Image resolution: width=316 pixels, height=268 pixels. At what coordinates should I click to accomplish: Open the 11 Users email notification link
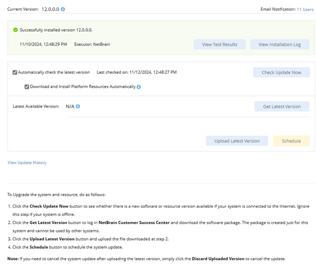pos(305,9)
